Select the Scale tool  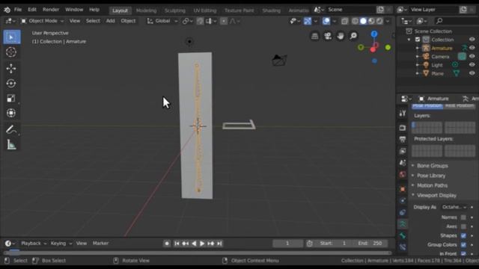tap(11, 98)
